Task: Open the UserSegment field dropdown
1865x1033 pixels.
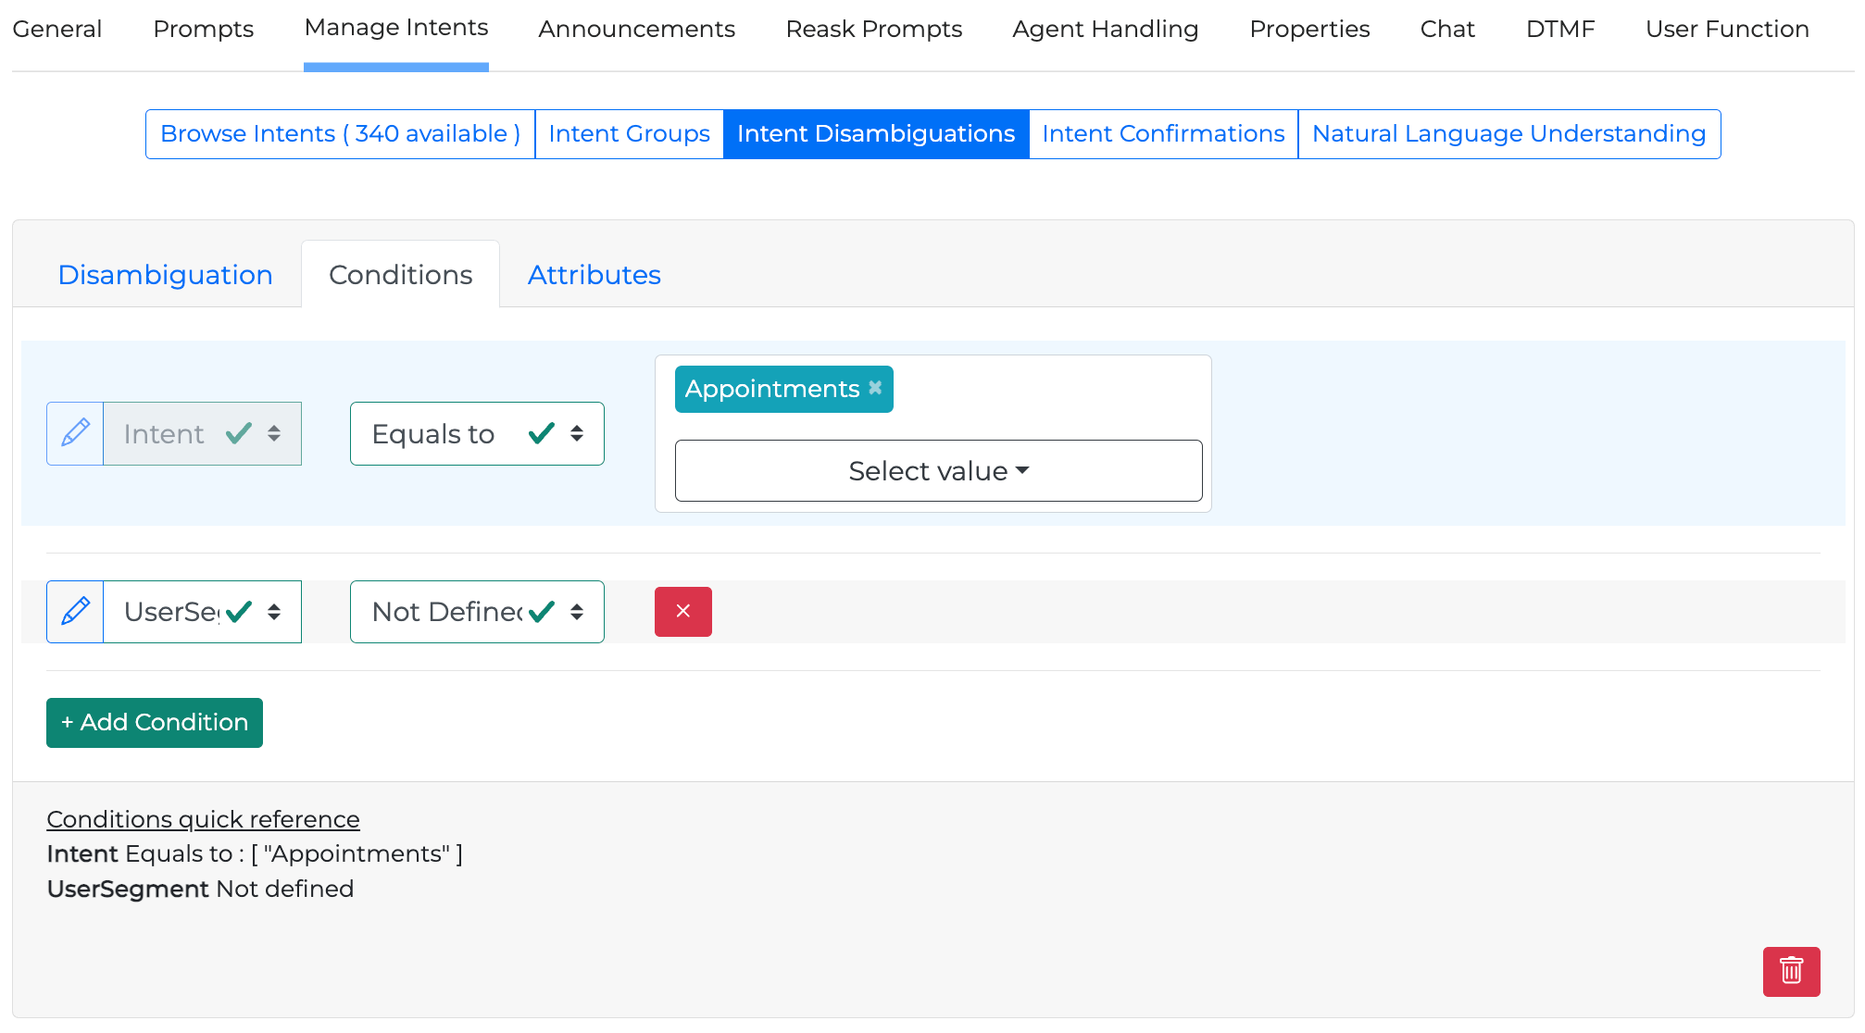Action: click(202, 612)
